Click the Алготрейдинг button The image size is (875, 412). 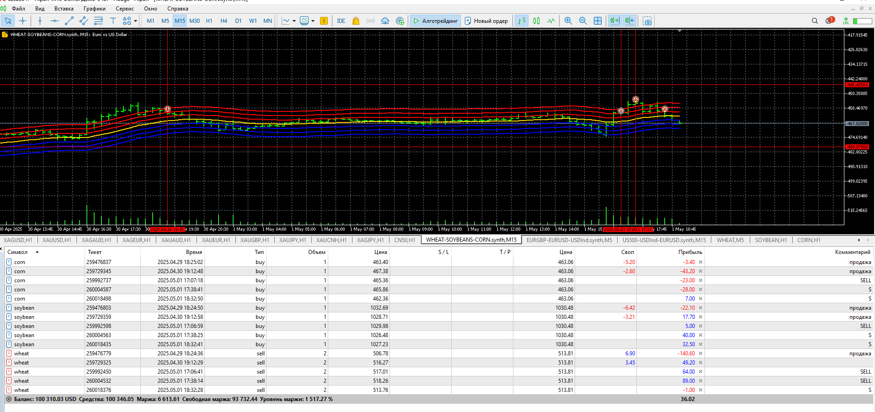(435, 21)
